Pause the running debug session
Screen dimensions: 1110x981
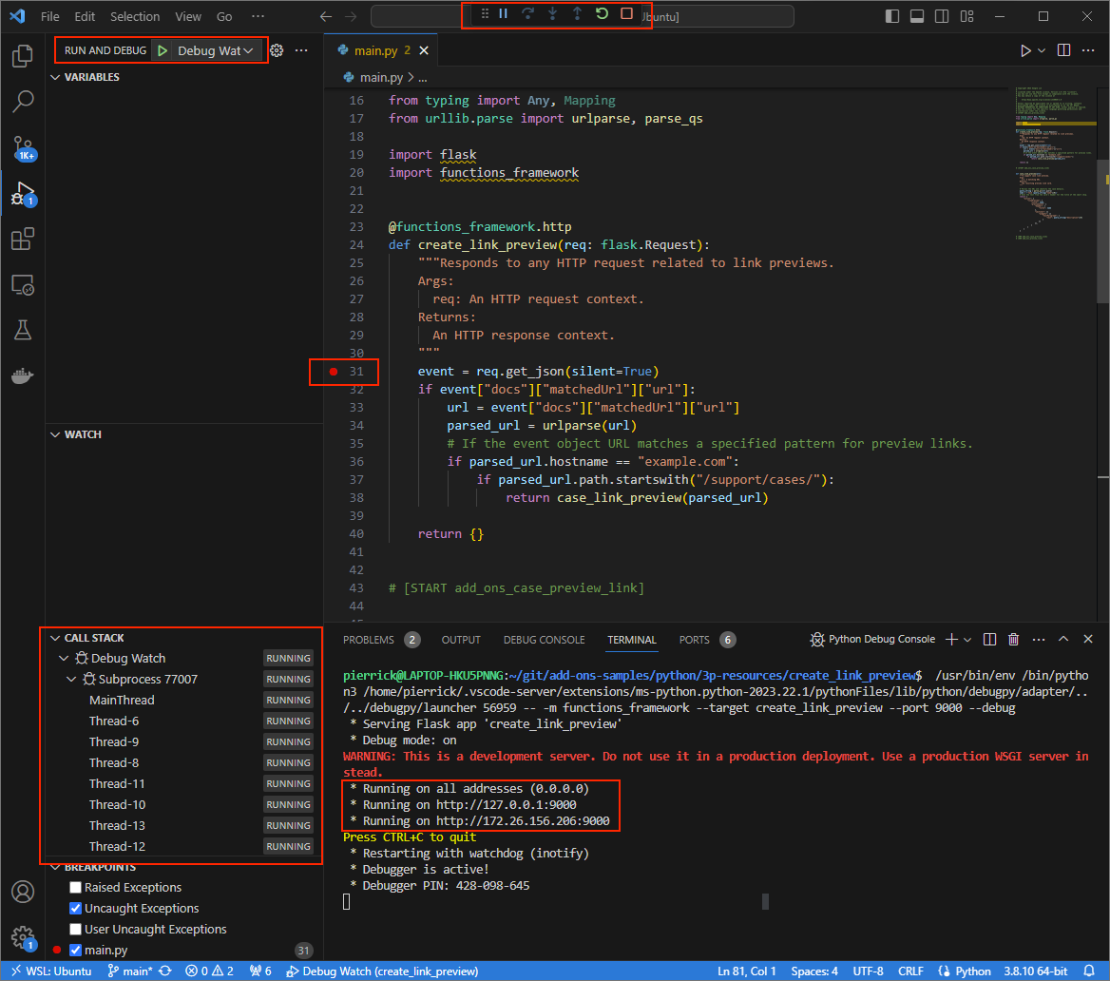coord(503,14)
